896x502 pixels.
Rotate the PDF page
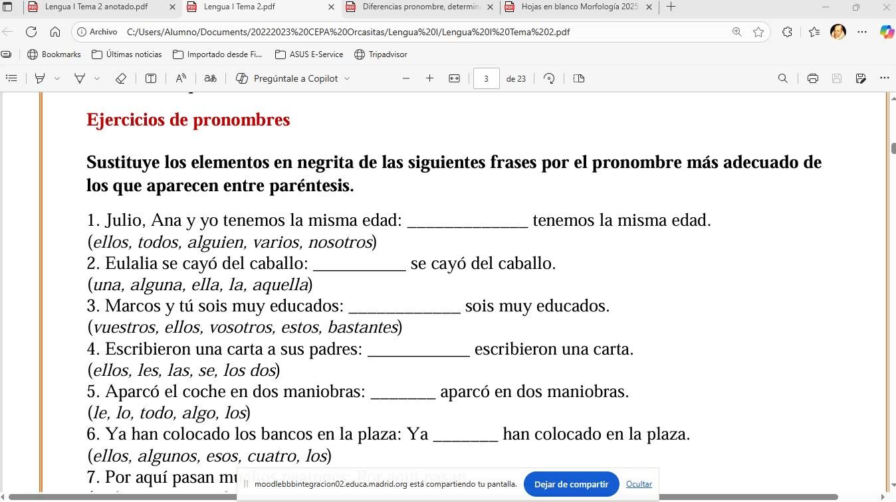pos(549,78)
